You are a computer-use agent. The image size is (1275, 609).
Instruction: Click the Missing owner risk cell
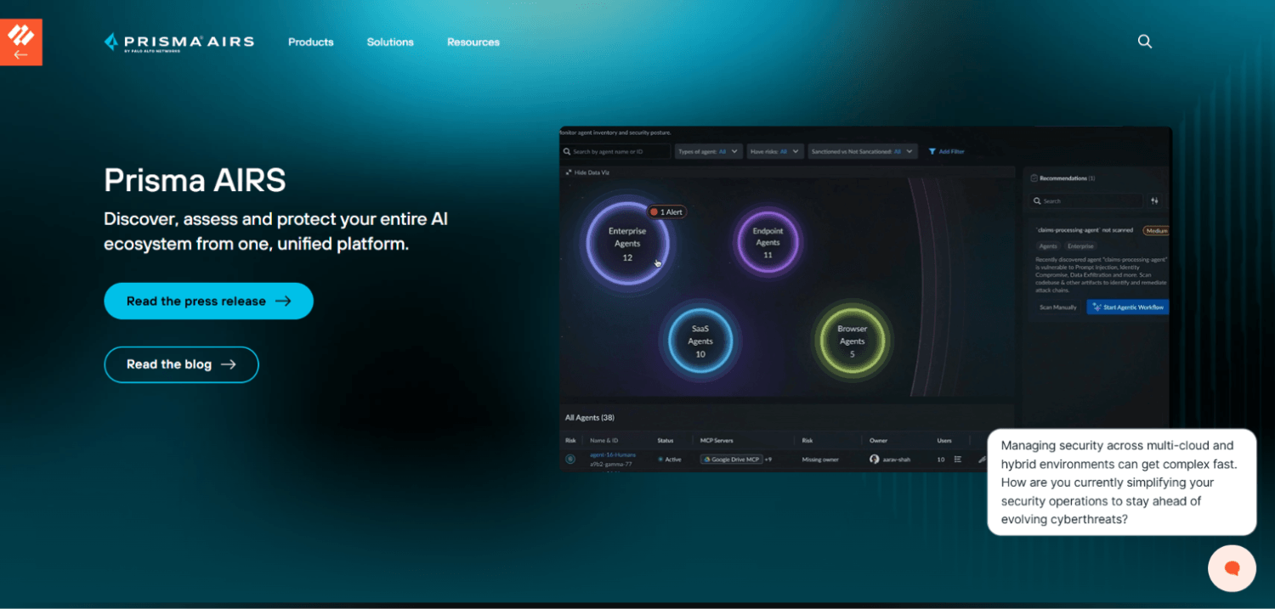pos(819,460)
